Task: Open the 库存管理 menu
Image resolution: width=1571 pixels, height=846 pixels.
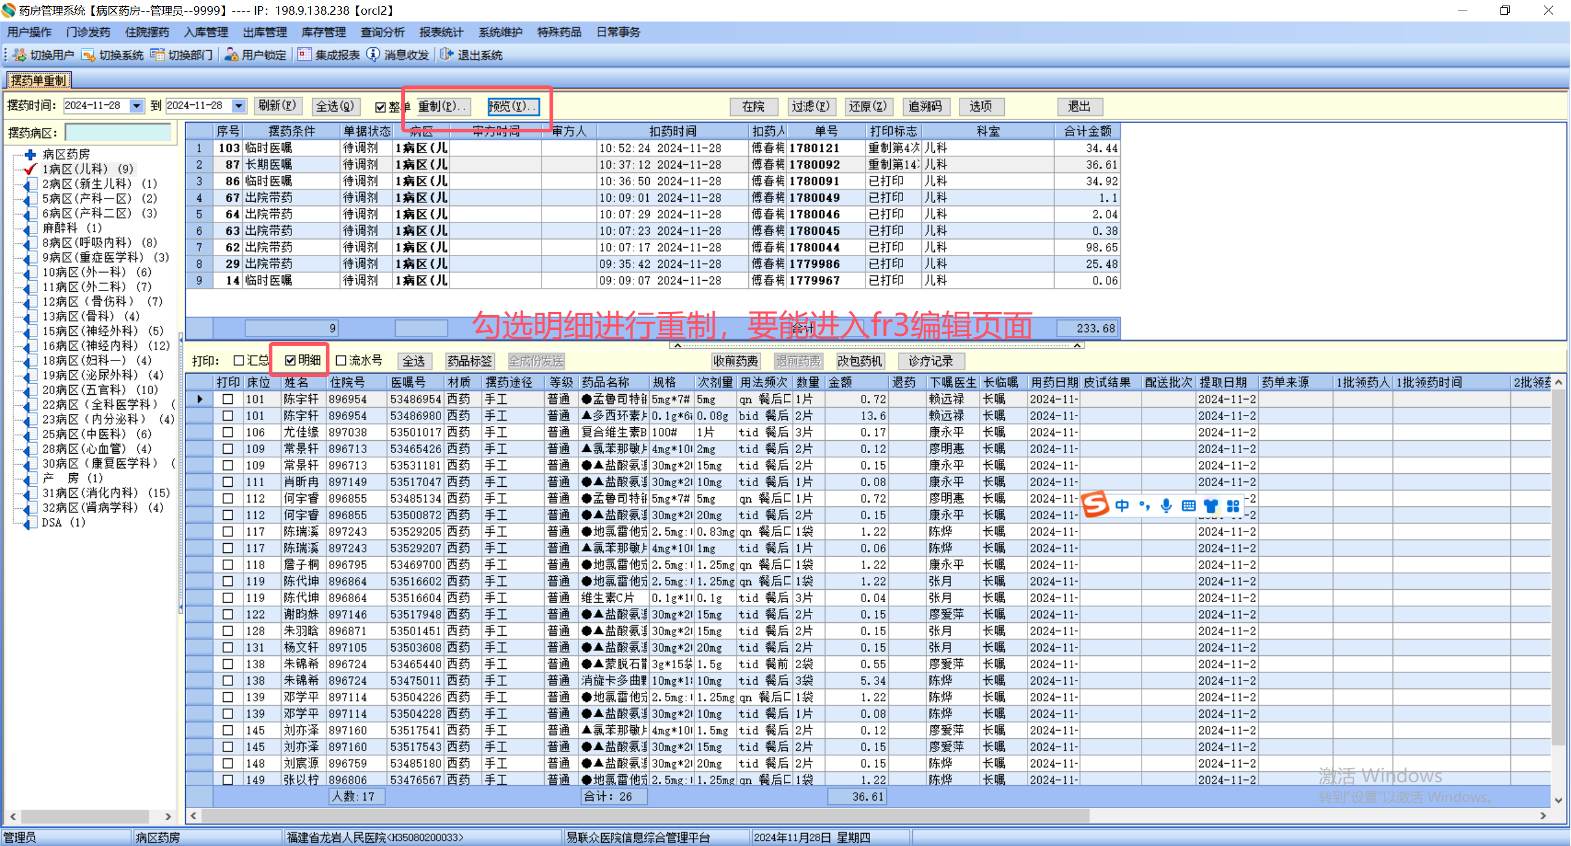Action: click(323, 32)
